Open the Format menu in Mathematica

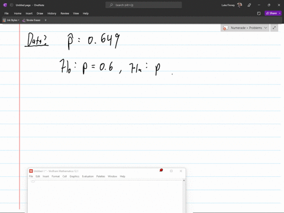pyautogui.click(x=56, y=176)
